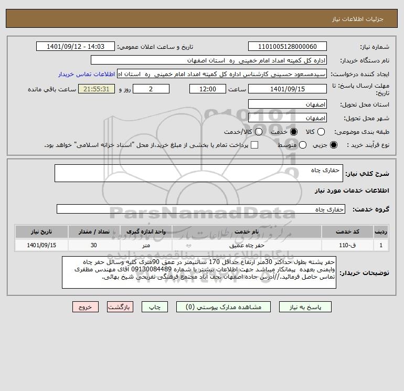Click the کد خدمت column header
This screenshot has width=404, height=391.
[347, 231]
